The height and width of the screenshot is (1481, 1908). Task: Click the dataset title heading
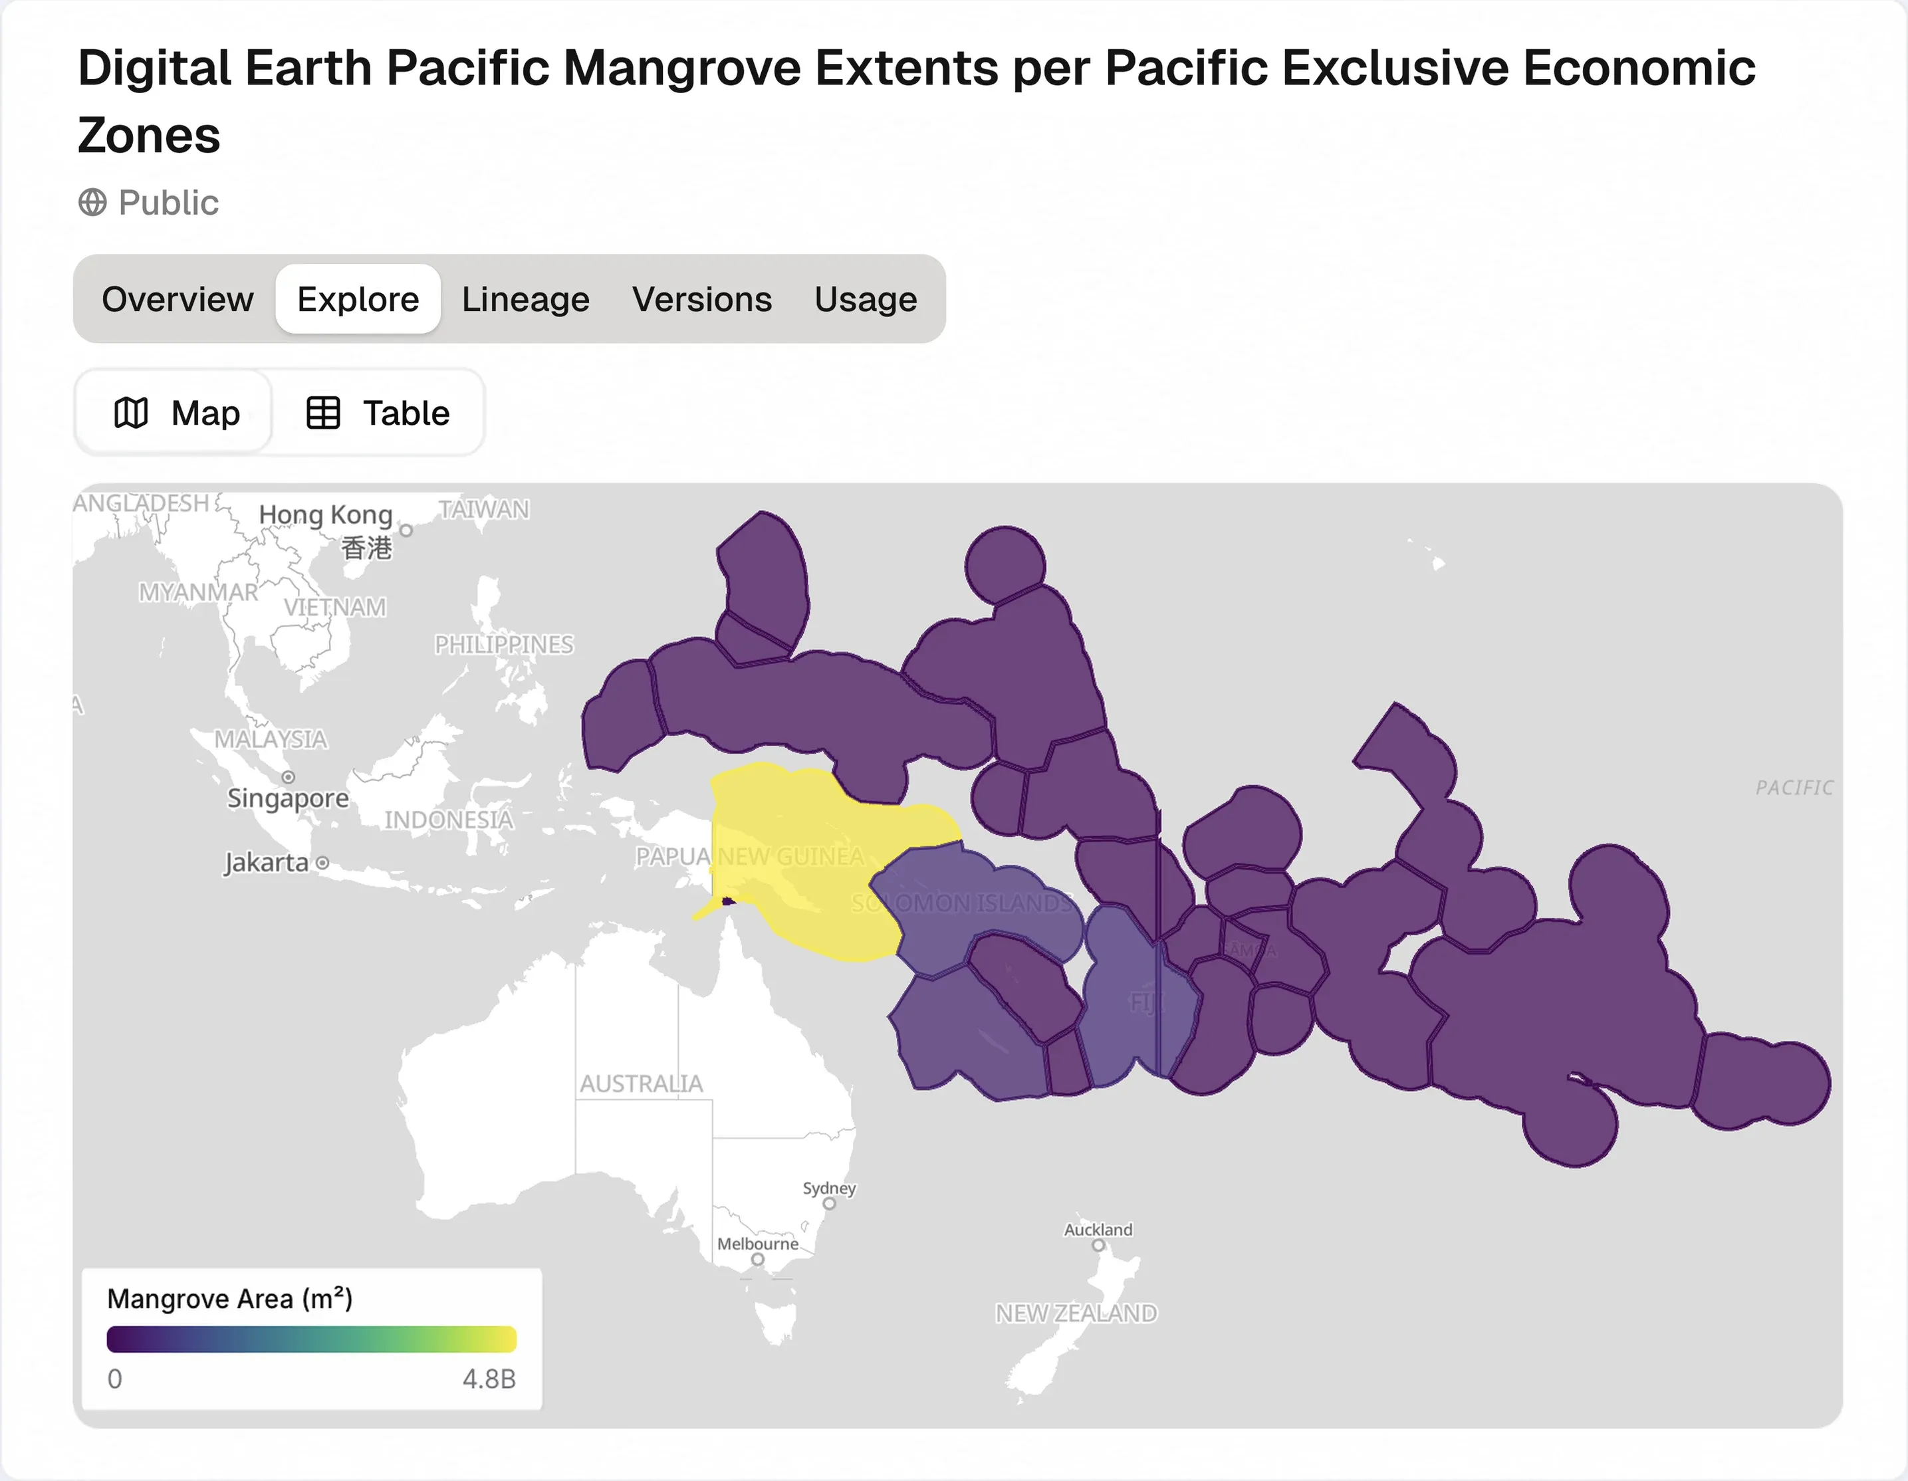coord(916,101)
